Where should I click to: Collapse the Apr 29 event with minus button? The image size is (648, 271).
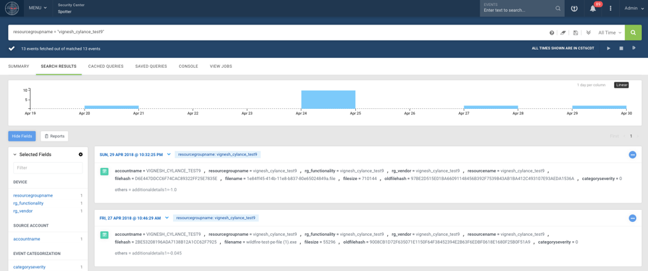[632, 155]
